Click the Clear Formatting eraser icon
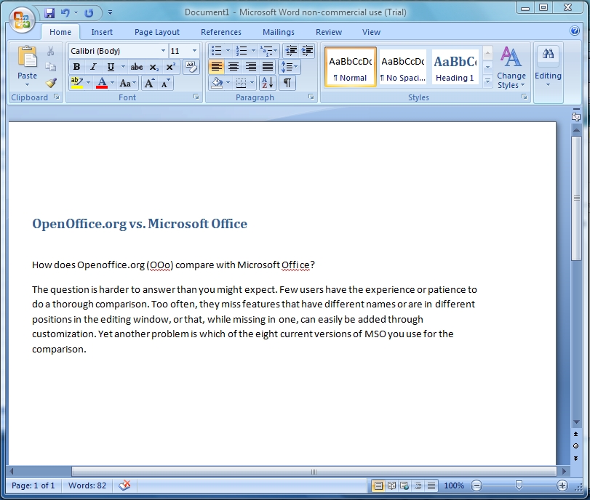The height and width of the screenshot is (500, 590). [191, 67]
